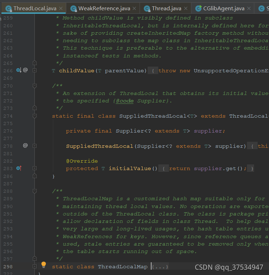The height and width of the screenshot is (275, 269).
Task: Click the SuppliedThreadLocal class name on line 274
Action: coord(153,116)
